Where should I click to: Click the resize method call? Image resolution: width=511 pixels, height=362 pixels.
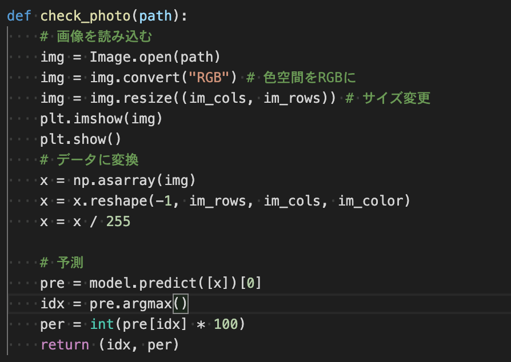(147, 98)
